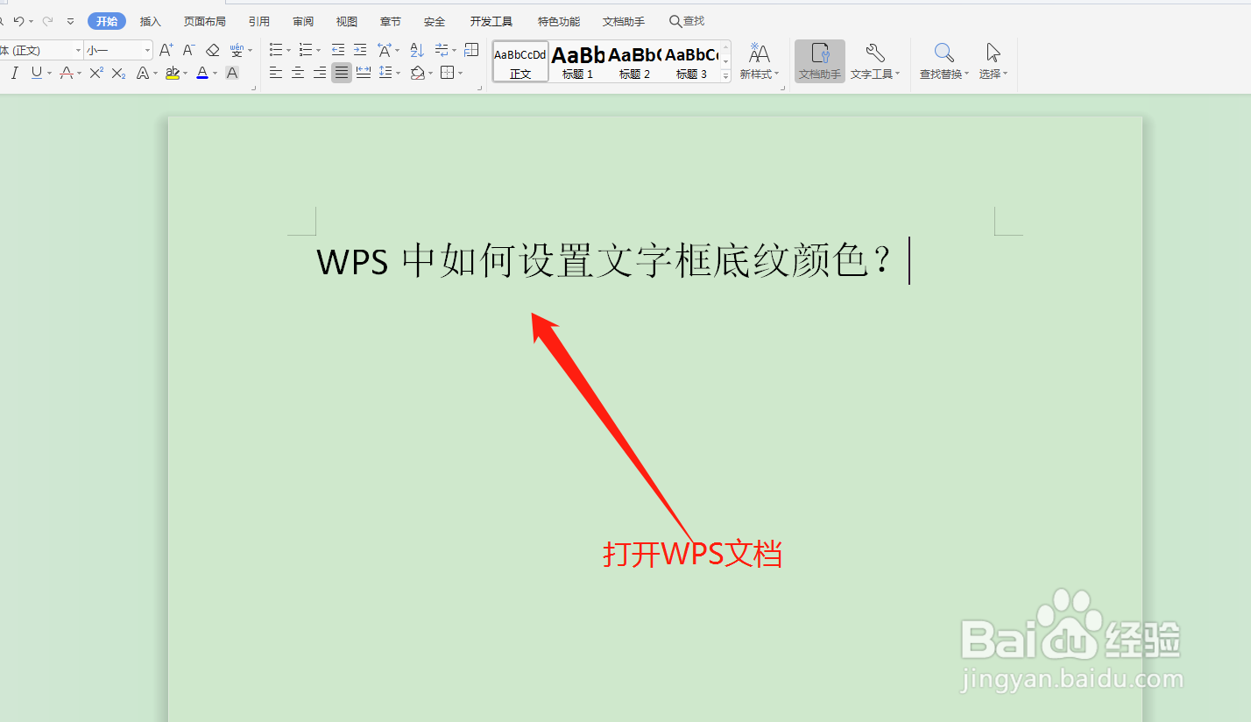Apply the 标题 2 style

[635, 61]
